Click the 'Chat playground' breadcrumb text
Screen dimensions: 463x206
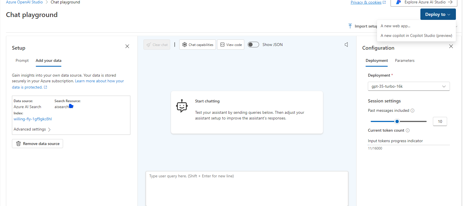coord(65,2)
